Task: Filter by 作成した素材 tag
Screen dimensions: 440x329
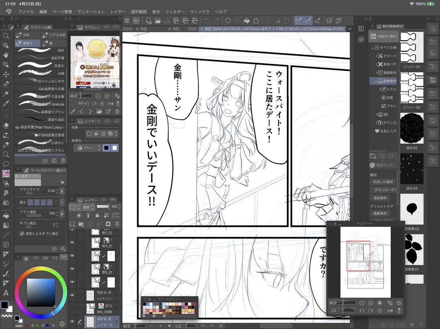Action: [382, 182]
